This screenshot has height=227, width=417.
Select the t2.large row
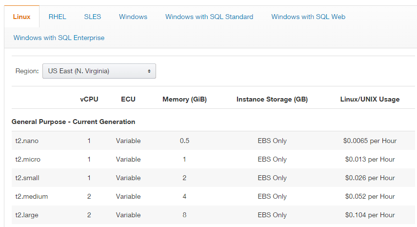pyautogui.click(x=213, y=215)
